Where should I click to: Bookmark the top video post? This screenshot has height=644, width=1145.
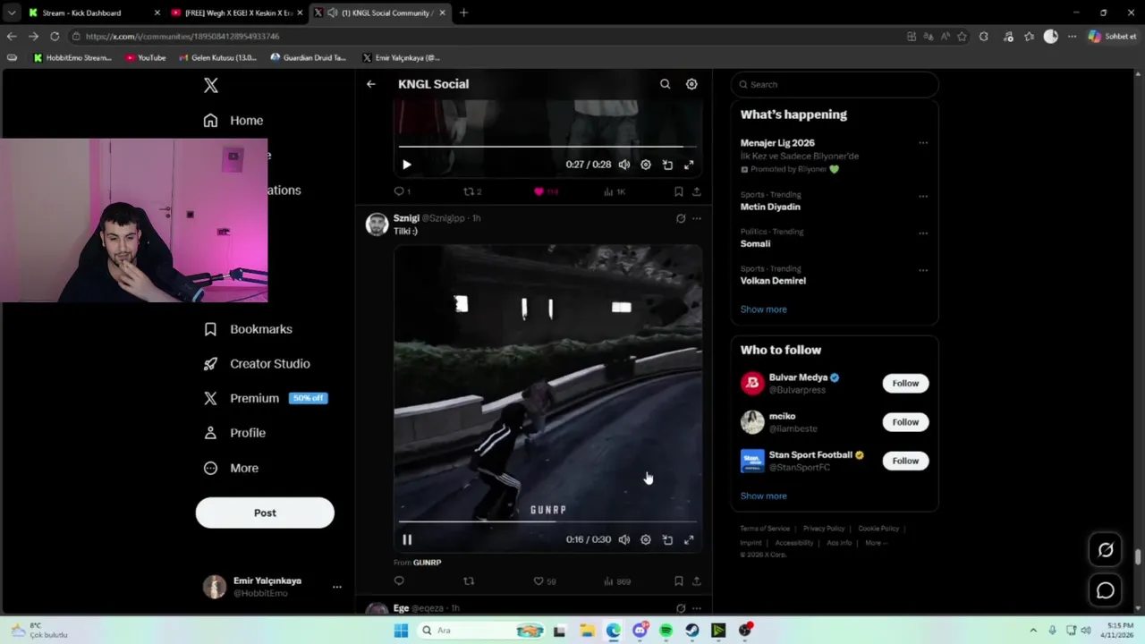678,191
